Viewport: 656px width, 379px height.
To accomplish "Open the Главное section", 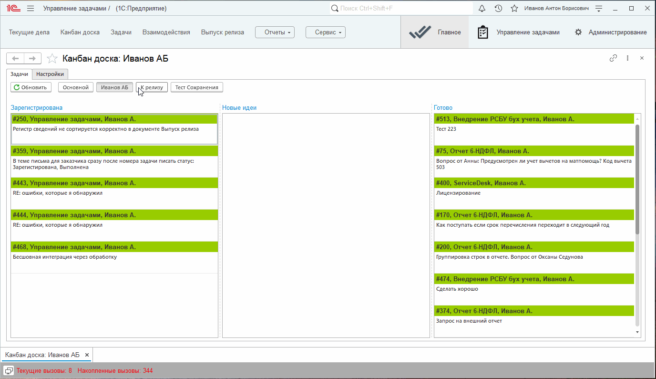I will click(x=435, y=32).
